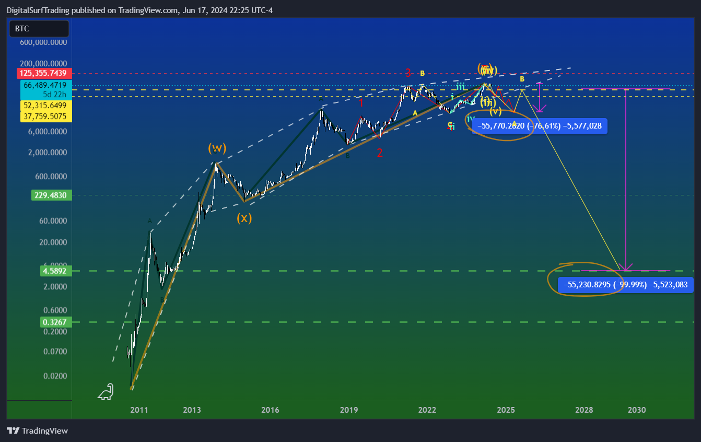The width and height of the screenshot is (701, 442).
Task: Click the dinosaur icon at chart bottom
Action: 106,392
